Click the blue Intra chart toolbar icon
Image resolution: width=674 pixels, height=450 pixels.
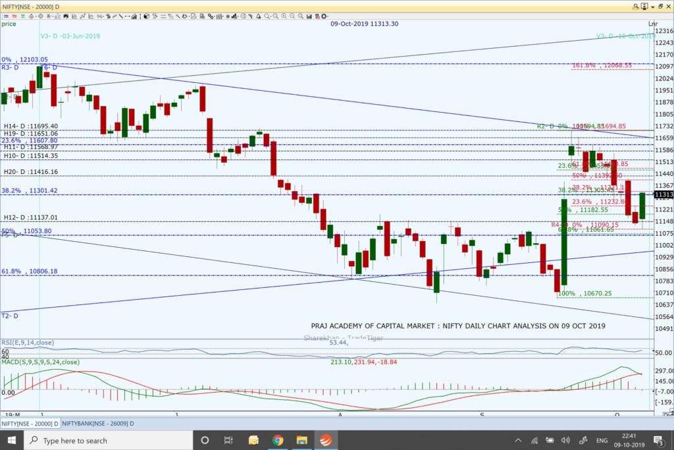pyautogui.click(x=6, y=16)
